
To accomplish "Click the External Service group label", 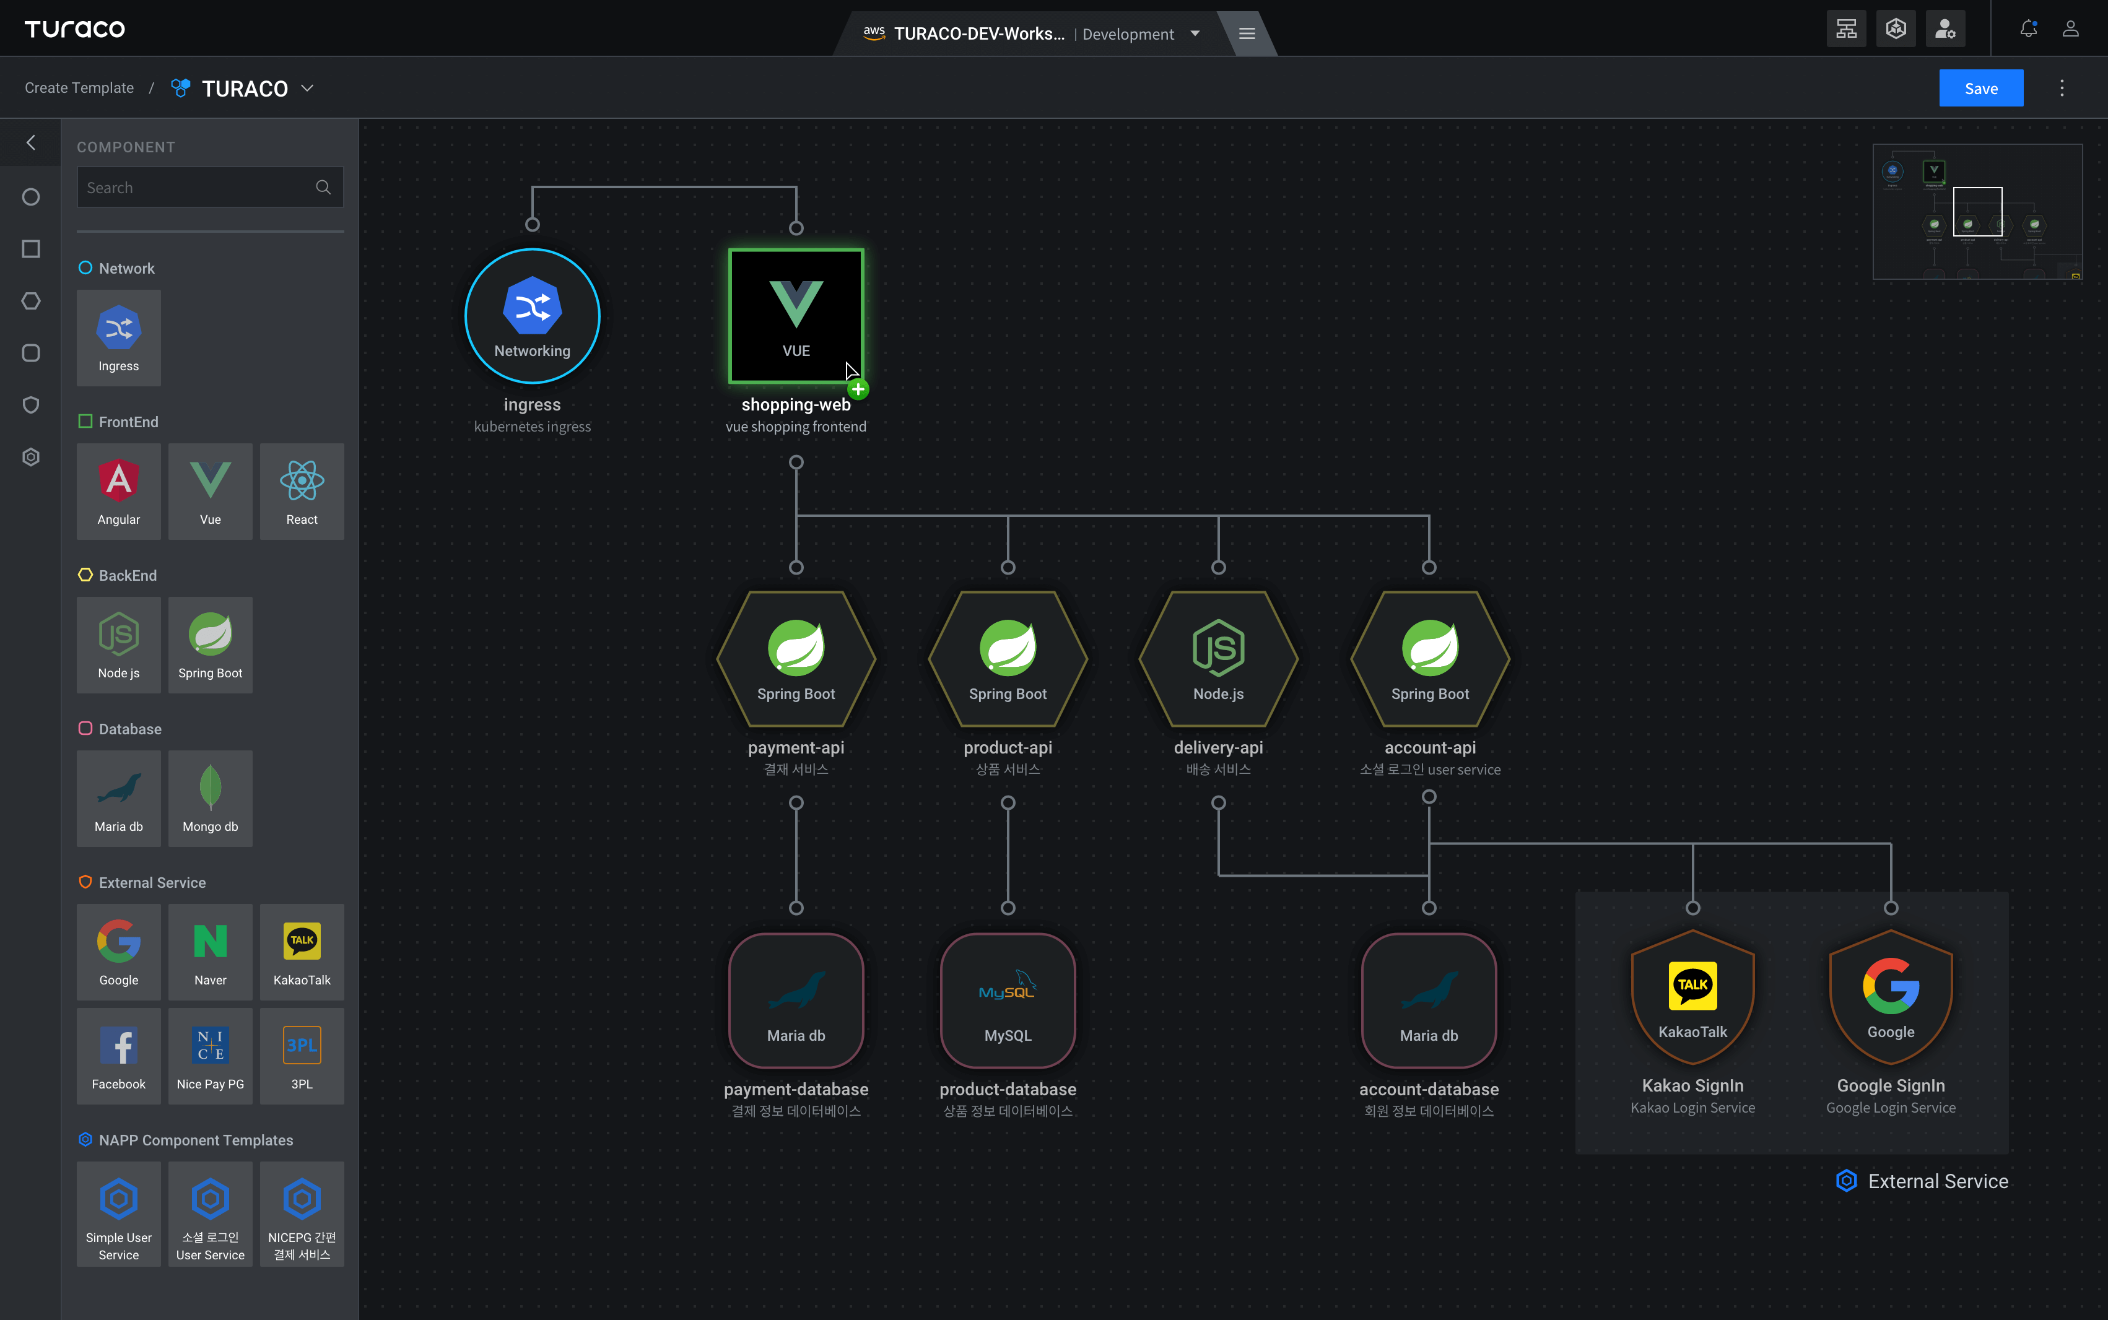I will point(1922,1181).
